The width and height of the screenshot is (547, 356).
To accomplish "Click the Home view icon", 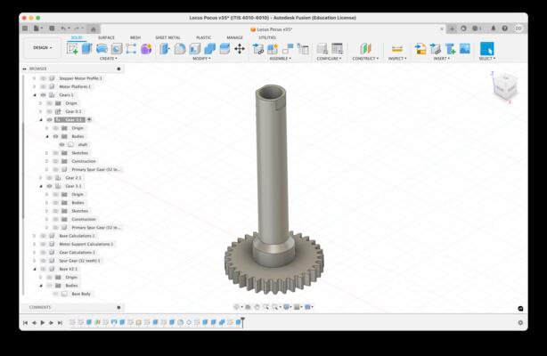I will [x=94, y=29].
